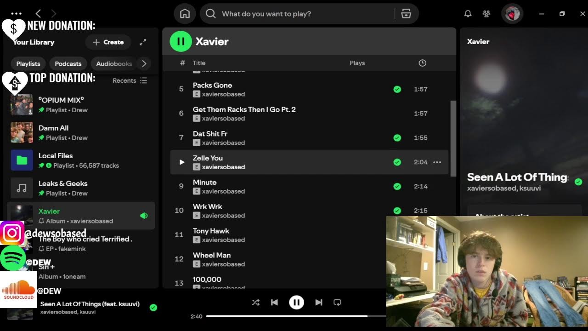Screen dimensions: 588x331
Task: Open the Seen A Lot Of Things title in the right panel
Action: 517,177
